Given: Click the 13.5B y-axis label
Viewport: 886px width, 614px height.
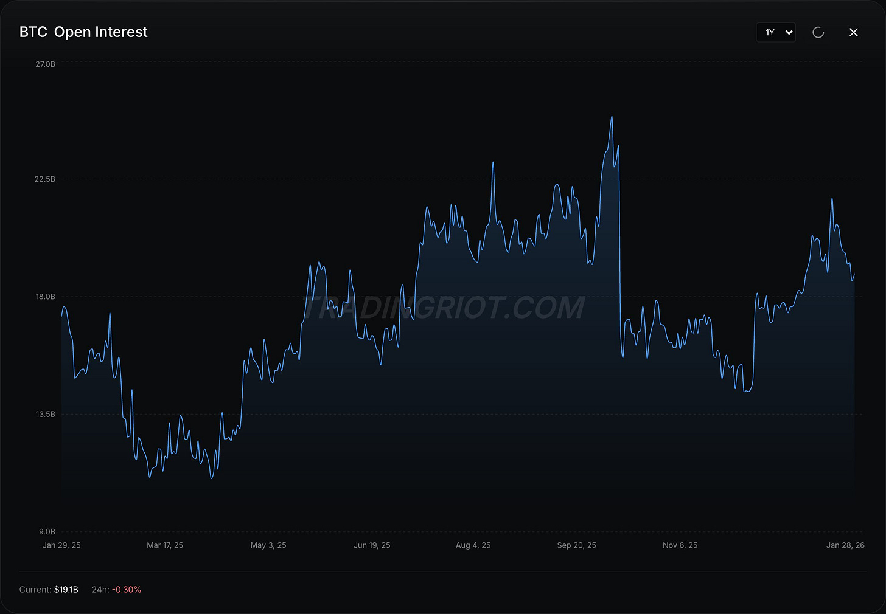Looking at the screenshot, I should [x=45, y=414].
